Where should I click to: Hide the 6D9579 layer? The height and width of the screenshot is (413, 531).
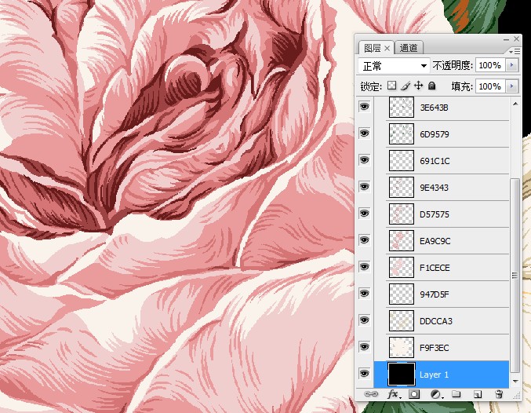[x=365, y=133]
